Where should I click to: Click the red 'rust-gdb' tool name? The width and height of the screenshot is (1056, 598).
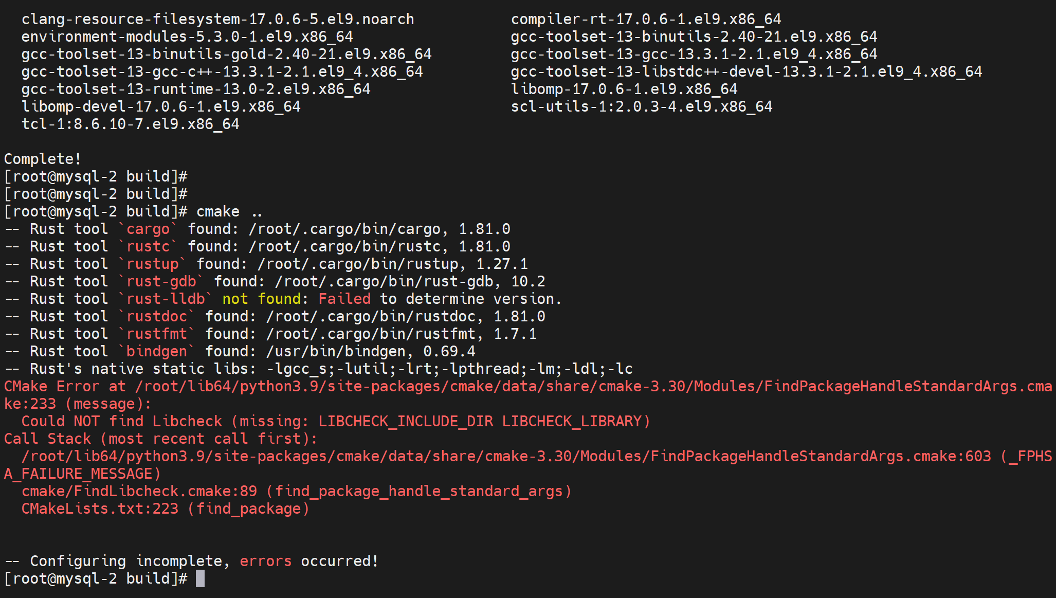click(x=161, y=281)
